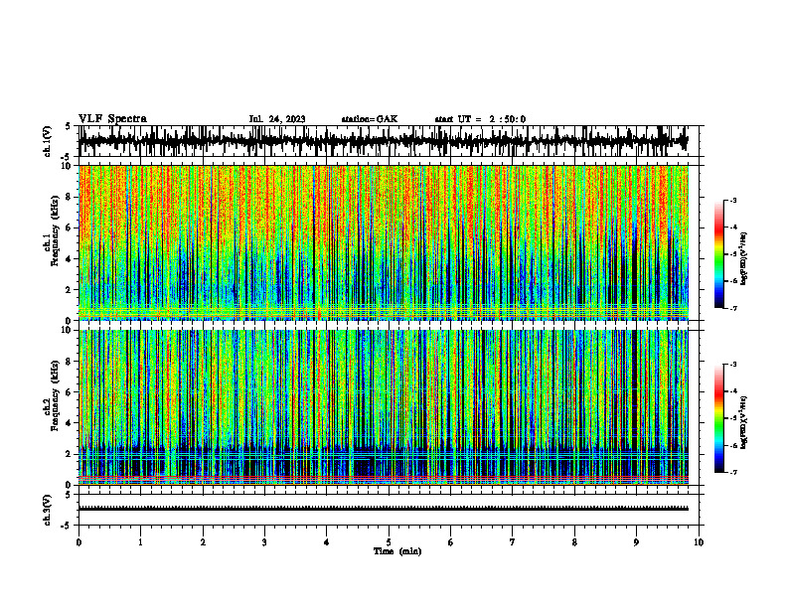Click the ch.2 color bar scale
Viewport: 787px width, 608px height.
[719, 418]
